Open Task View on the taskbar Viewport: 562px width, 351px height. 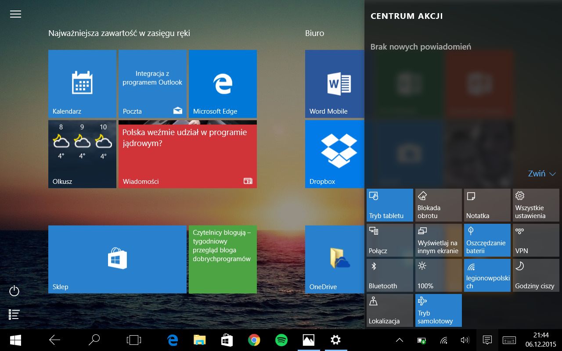[x=133, y=340]
